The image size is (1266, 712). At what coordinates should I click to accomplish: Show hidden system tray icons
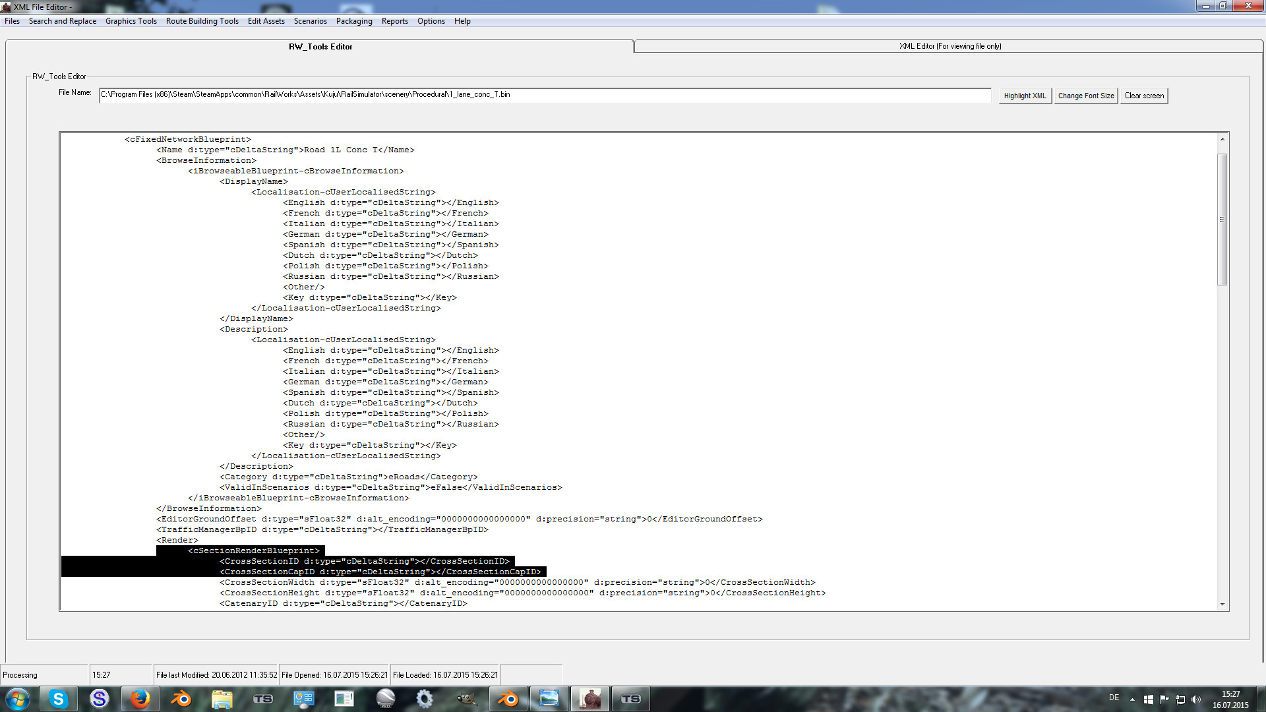[1132, 699]
